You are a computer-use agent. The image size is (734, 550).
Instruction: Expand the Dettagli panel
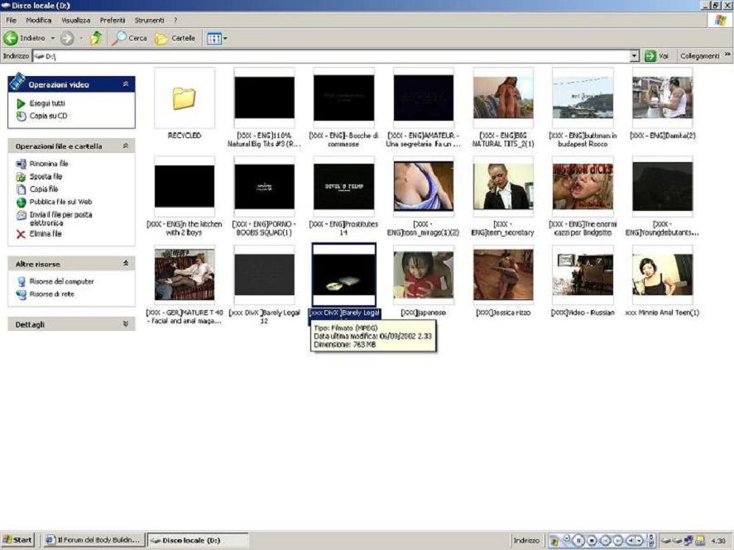pos(126,325)
